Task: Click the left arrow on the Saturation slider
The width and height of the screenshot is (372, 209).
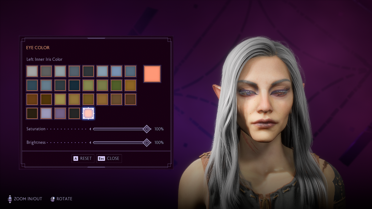Action: [90, 129]
